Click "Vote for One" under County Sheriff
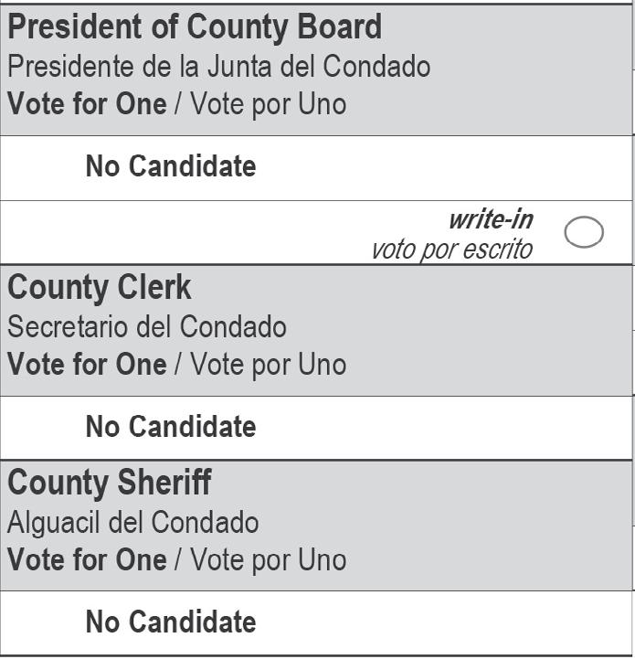 [x=87, y=558]
